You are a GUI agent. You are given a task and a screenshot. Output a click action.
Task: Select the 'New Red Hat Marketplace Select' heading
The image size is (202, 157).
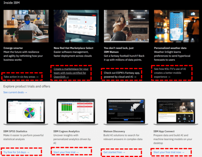73,48
